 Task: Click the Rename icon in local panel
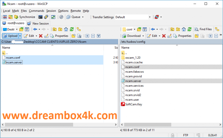[x=46, y=36]
